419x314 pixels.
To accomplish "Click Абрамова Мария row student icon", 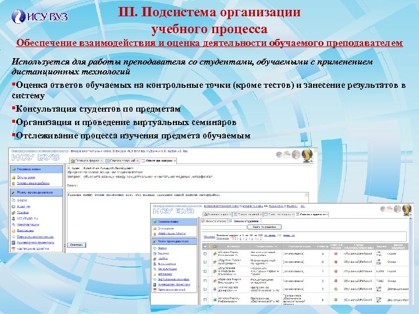I will tap(215, 281).
